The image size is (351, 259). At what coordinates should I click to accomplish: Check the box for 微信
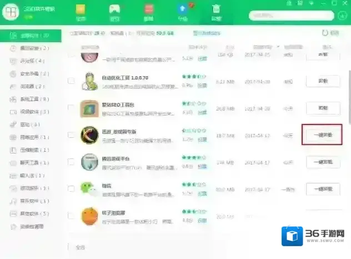71,188
